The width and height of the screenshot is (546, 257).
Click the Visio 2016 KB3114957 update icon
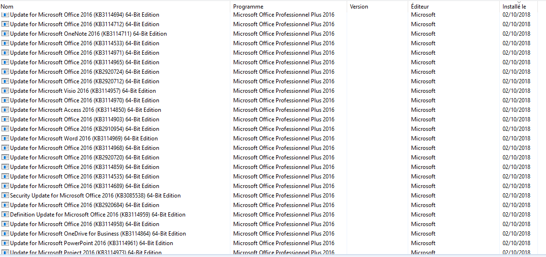point(5,91)
